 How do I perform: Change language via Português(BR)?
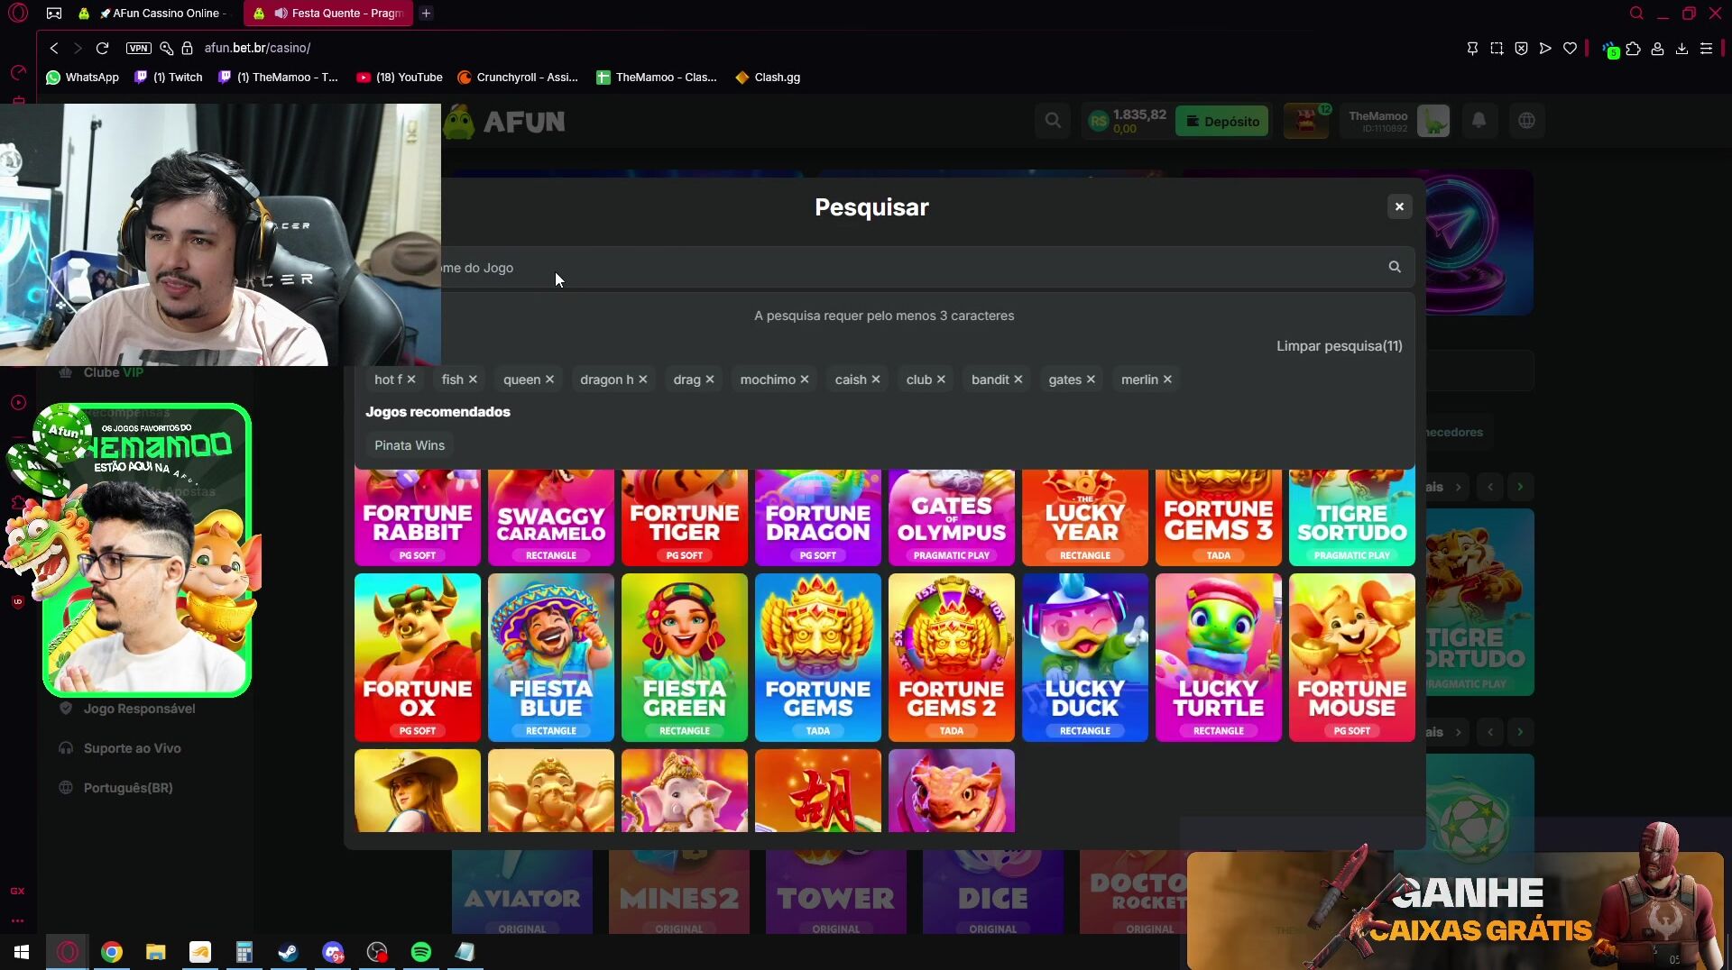click(127, 788)
